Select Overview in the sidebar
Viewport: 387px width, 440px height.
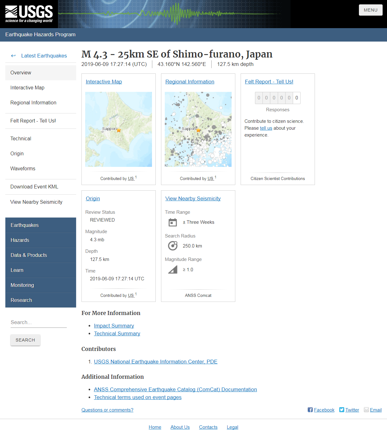point(21,72)
